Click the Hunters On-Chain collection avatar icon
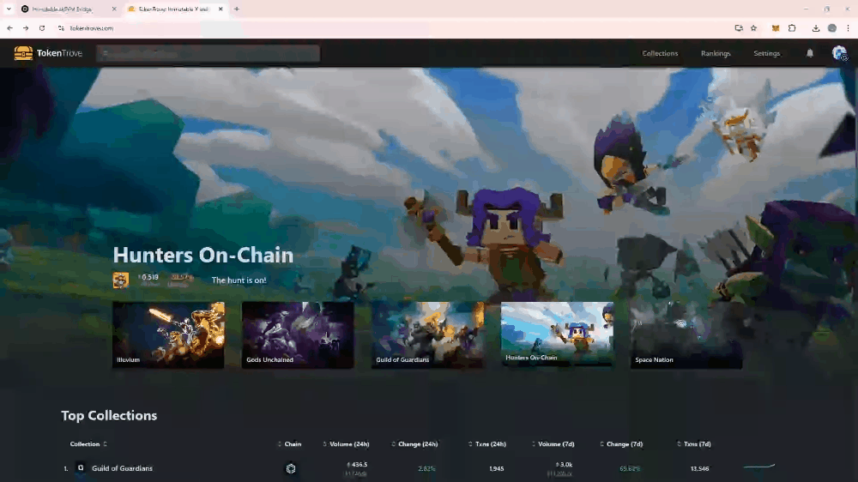 (x=120, y=280)
